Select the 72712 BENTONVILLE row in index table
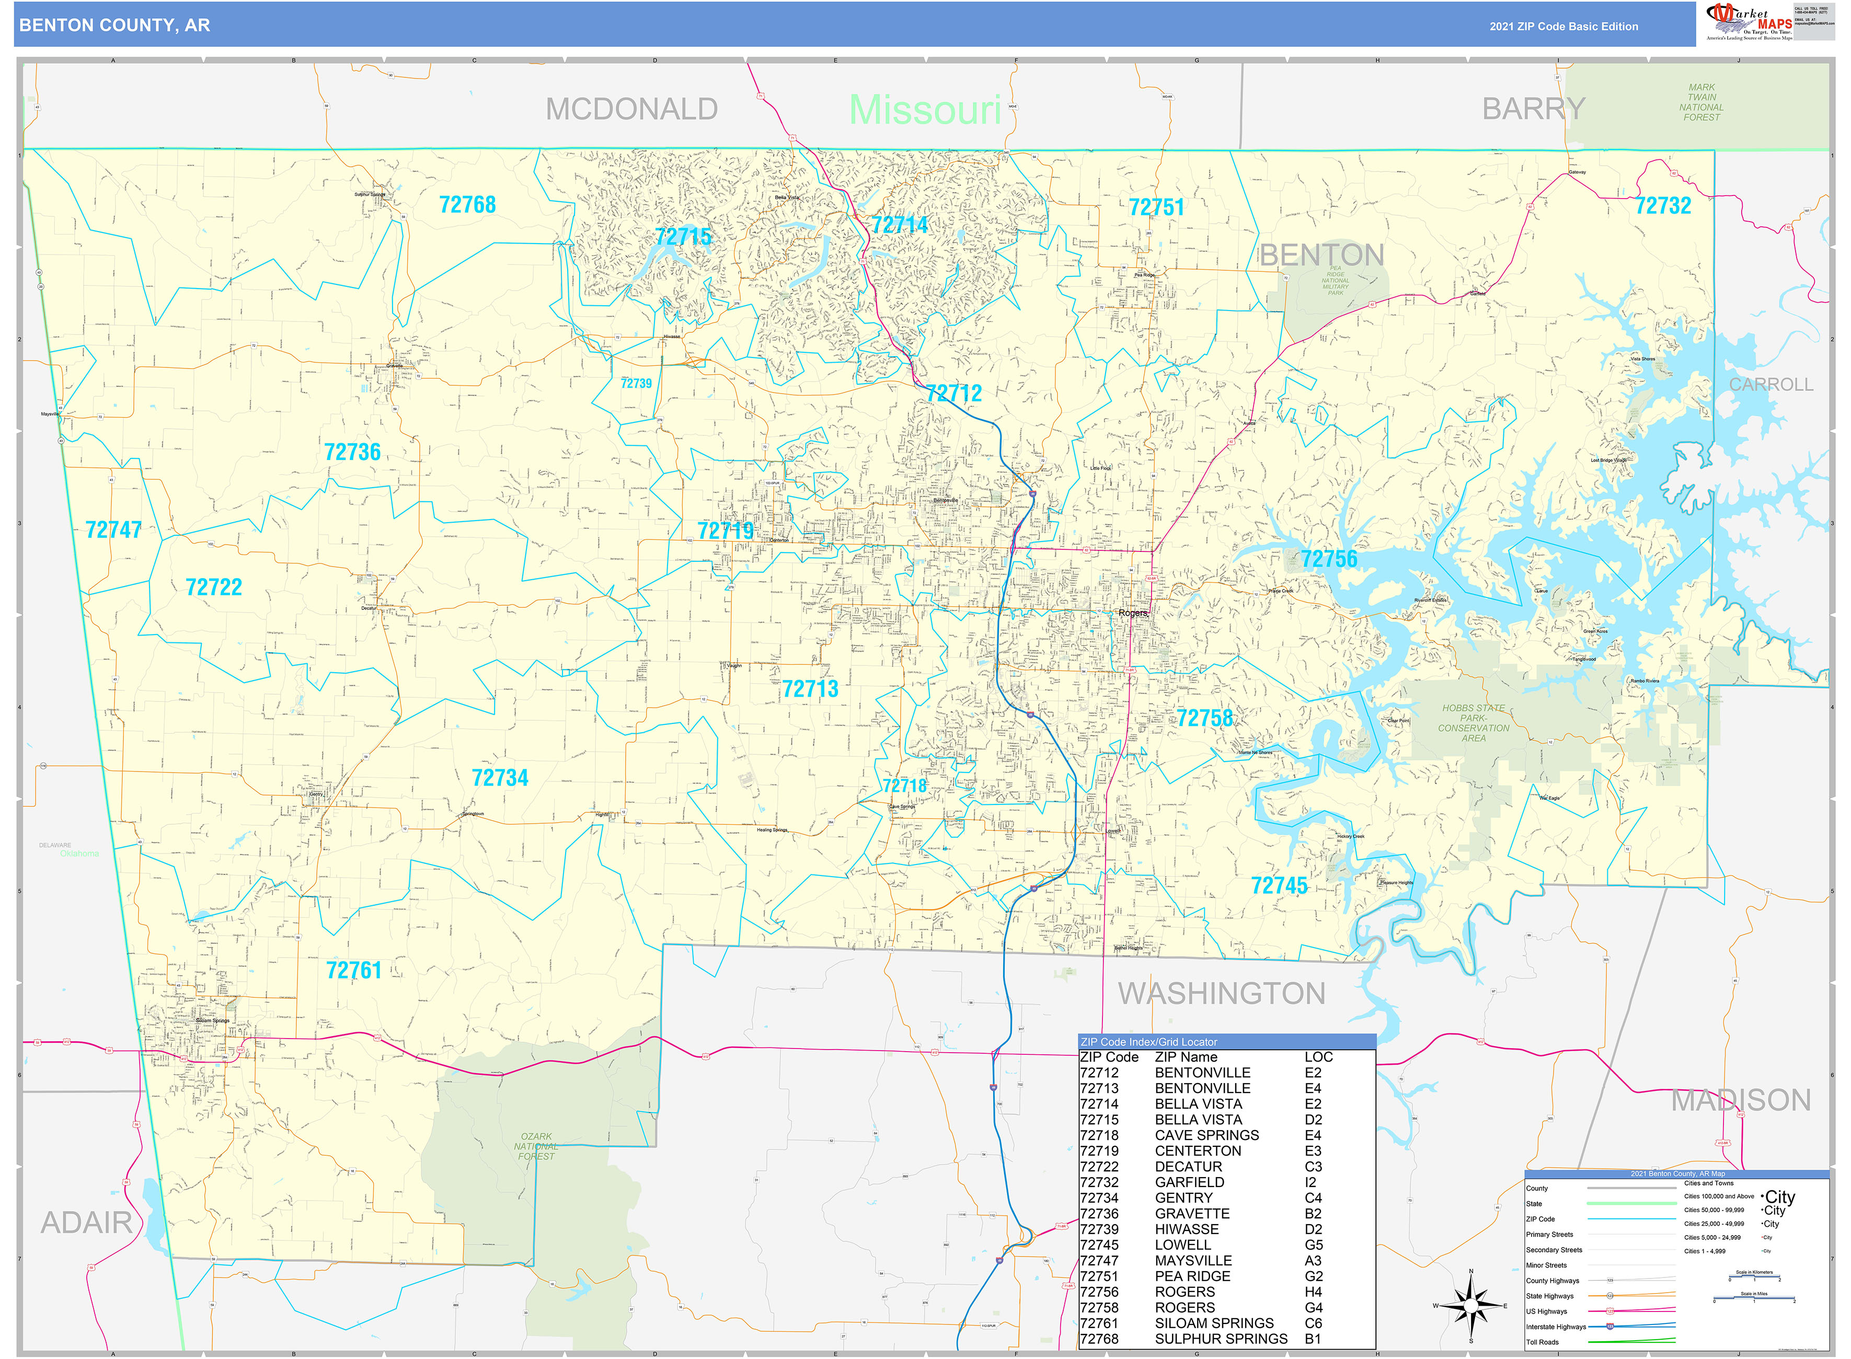The width and height of the screenshot is (1851, 1359). tap(1227, 1073)
